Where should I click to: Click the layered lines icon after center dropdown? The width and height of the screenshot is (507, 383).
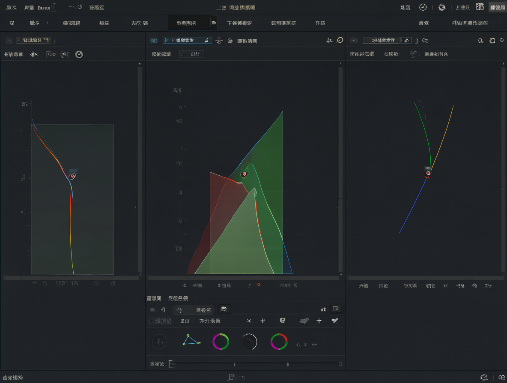coord(219,41)
